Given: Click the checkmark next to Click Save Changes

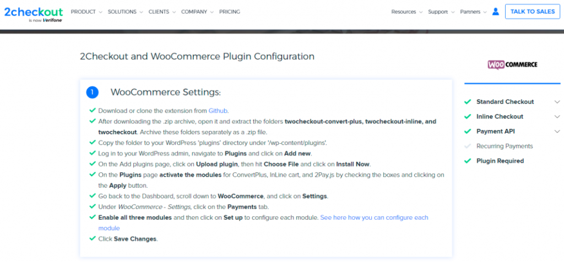Looking at the screenshot, I should [93, 238].
